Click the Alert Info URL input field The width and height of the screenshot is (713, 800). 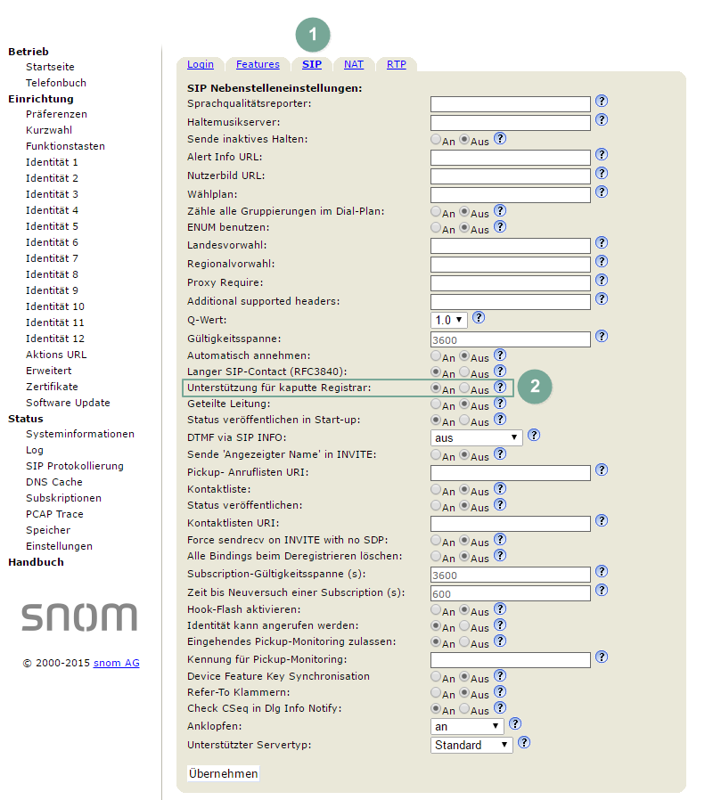pyautogui.click(x=510, y=158)
